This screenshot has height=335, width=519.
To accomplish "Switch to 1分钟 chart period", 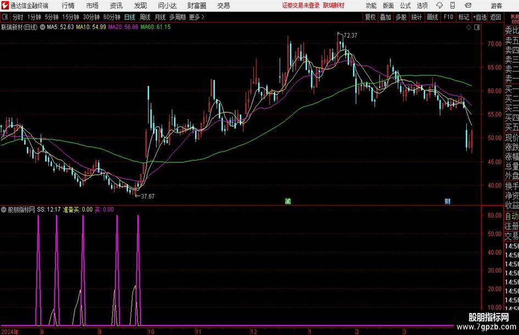I will (34, 17).
